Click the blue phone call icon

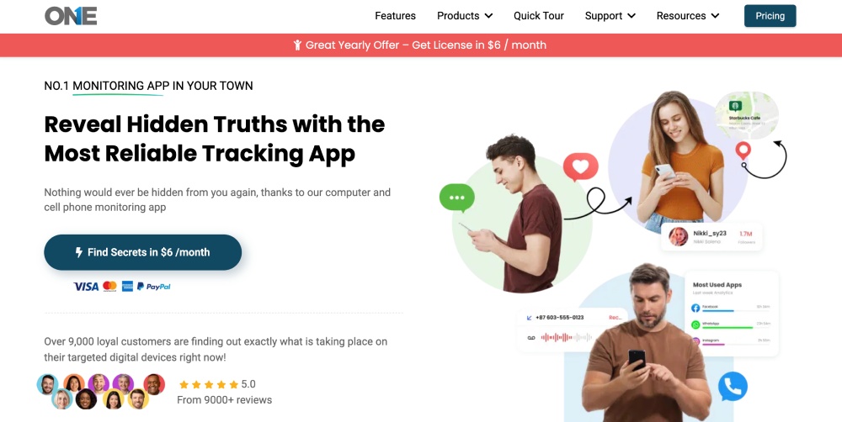pyautogui.click(x=733, y=387)
